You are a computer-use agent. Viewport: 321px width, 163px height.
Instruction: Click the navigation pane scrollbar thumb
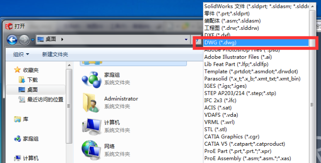[69, 106]
